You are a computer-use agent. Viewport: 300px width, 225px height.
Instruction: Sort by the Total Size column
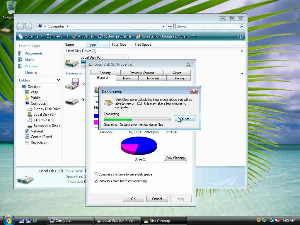pyautogui.click(x=121, y=45)
